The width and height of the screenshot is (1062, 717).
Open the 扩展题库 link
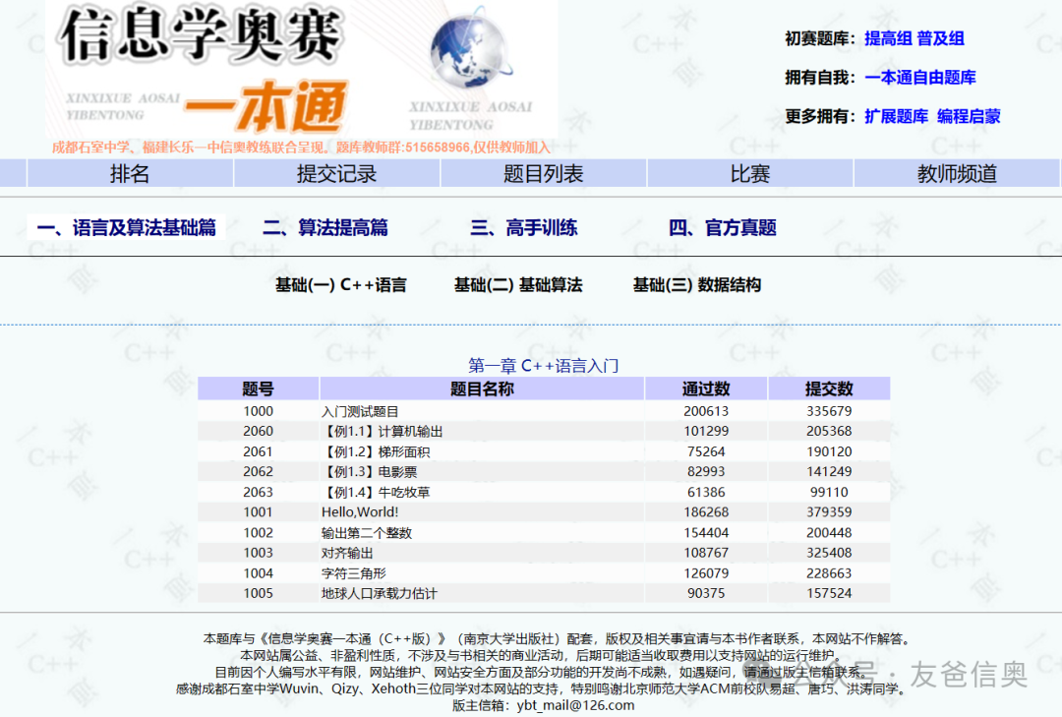click(x=896, y=117)
